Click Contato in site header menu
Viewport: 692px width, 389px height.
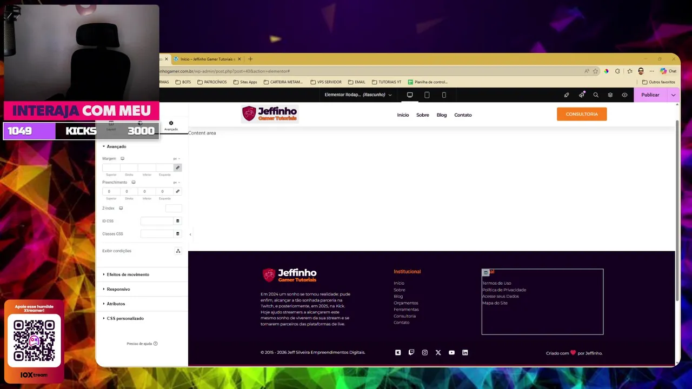pos(463,115)
